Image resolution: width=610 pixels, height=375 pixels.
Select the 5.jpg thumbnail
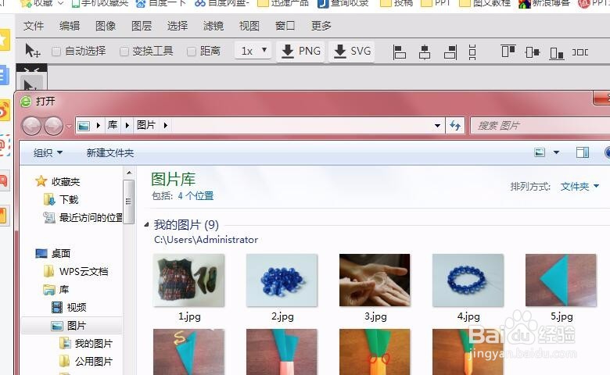coord(561,280)
